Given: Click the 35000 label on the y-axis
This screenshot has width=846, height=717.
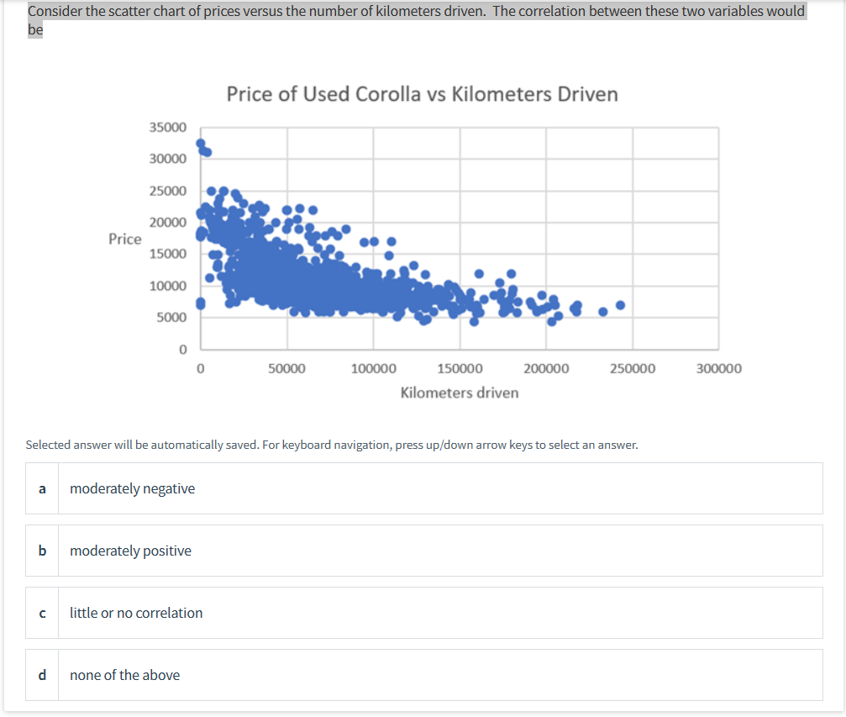Looking at the screenshot, I should (168, 128).
